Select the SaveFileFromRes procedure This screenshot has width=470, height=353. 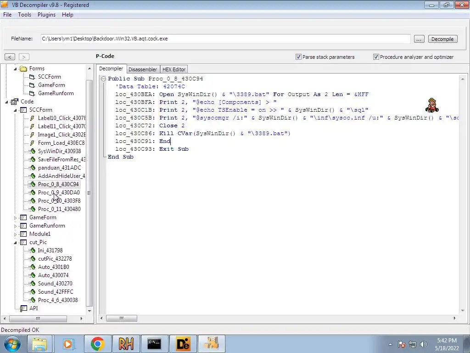[x=62, y=159]
